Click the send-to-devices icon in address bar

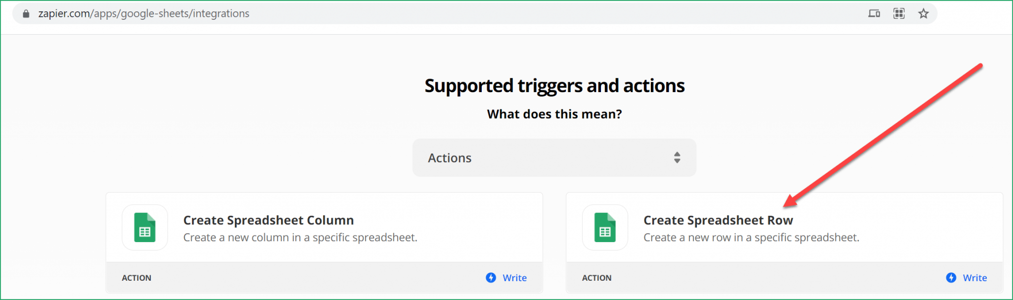[x=874, y=13]
